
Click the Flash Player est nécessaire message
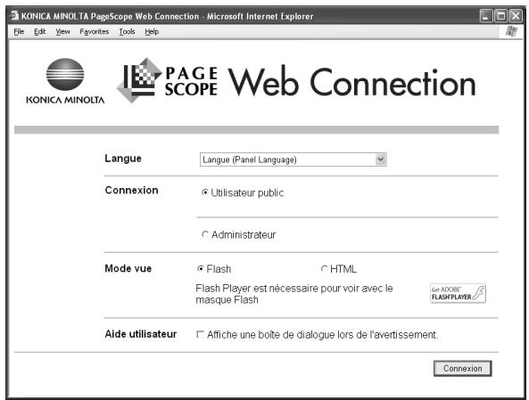pos(293,294)
